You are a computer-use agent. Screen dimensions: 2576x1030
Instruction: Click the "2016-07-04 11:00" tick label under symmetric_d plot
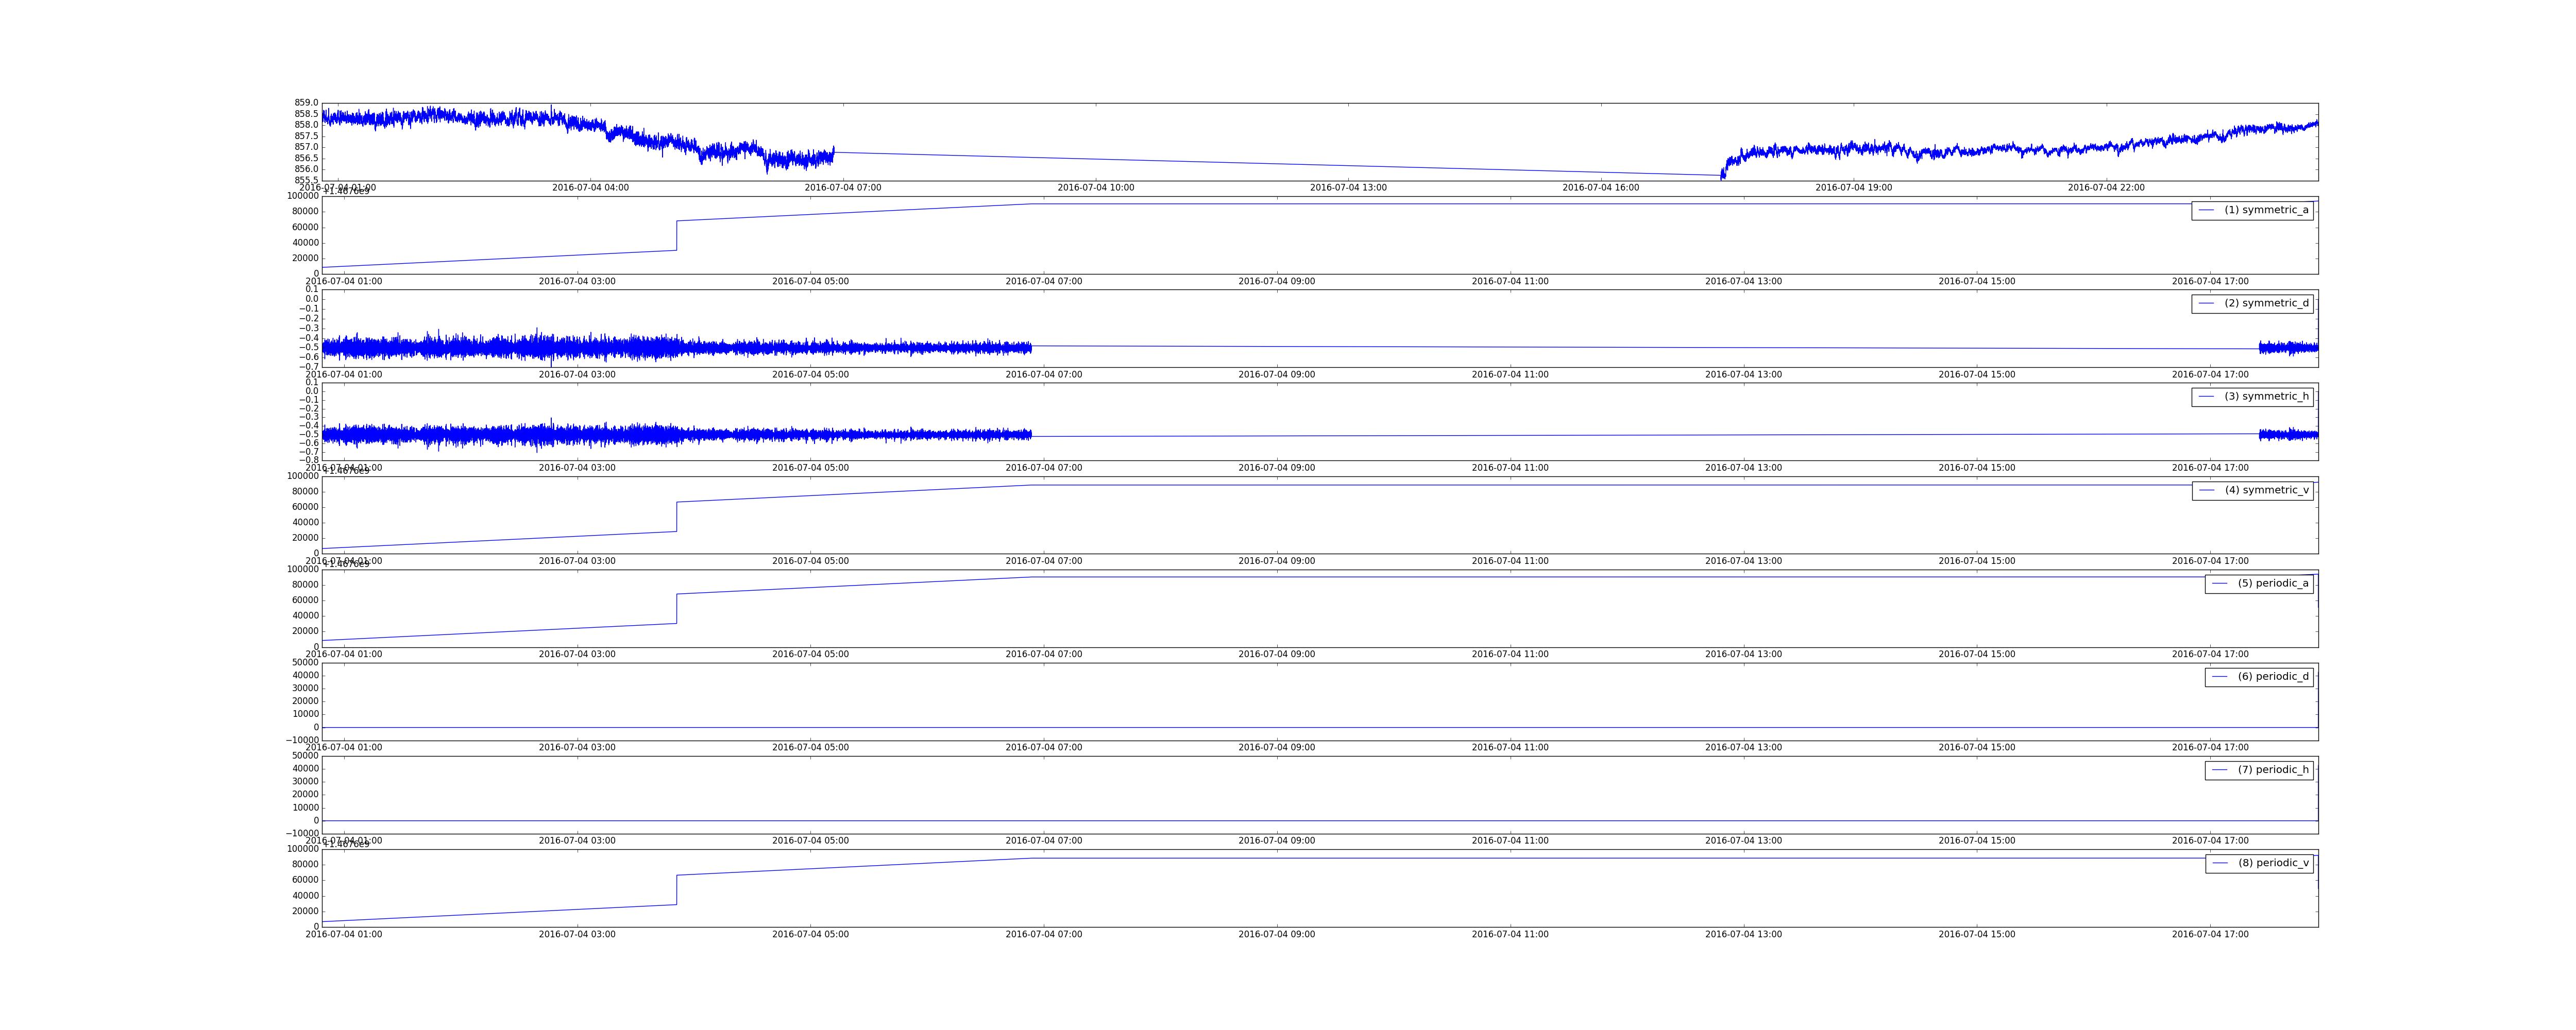[1510, 375]
